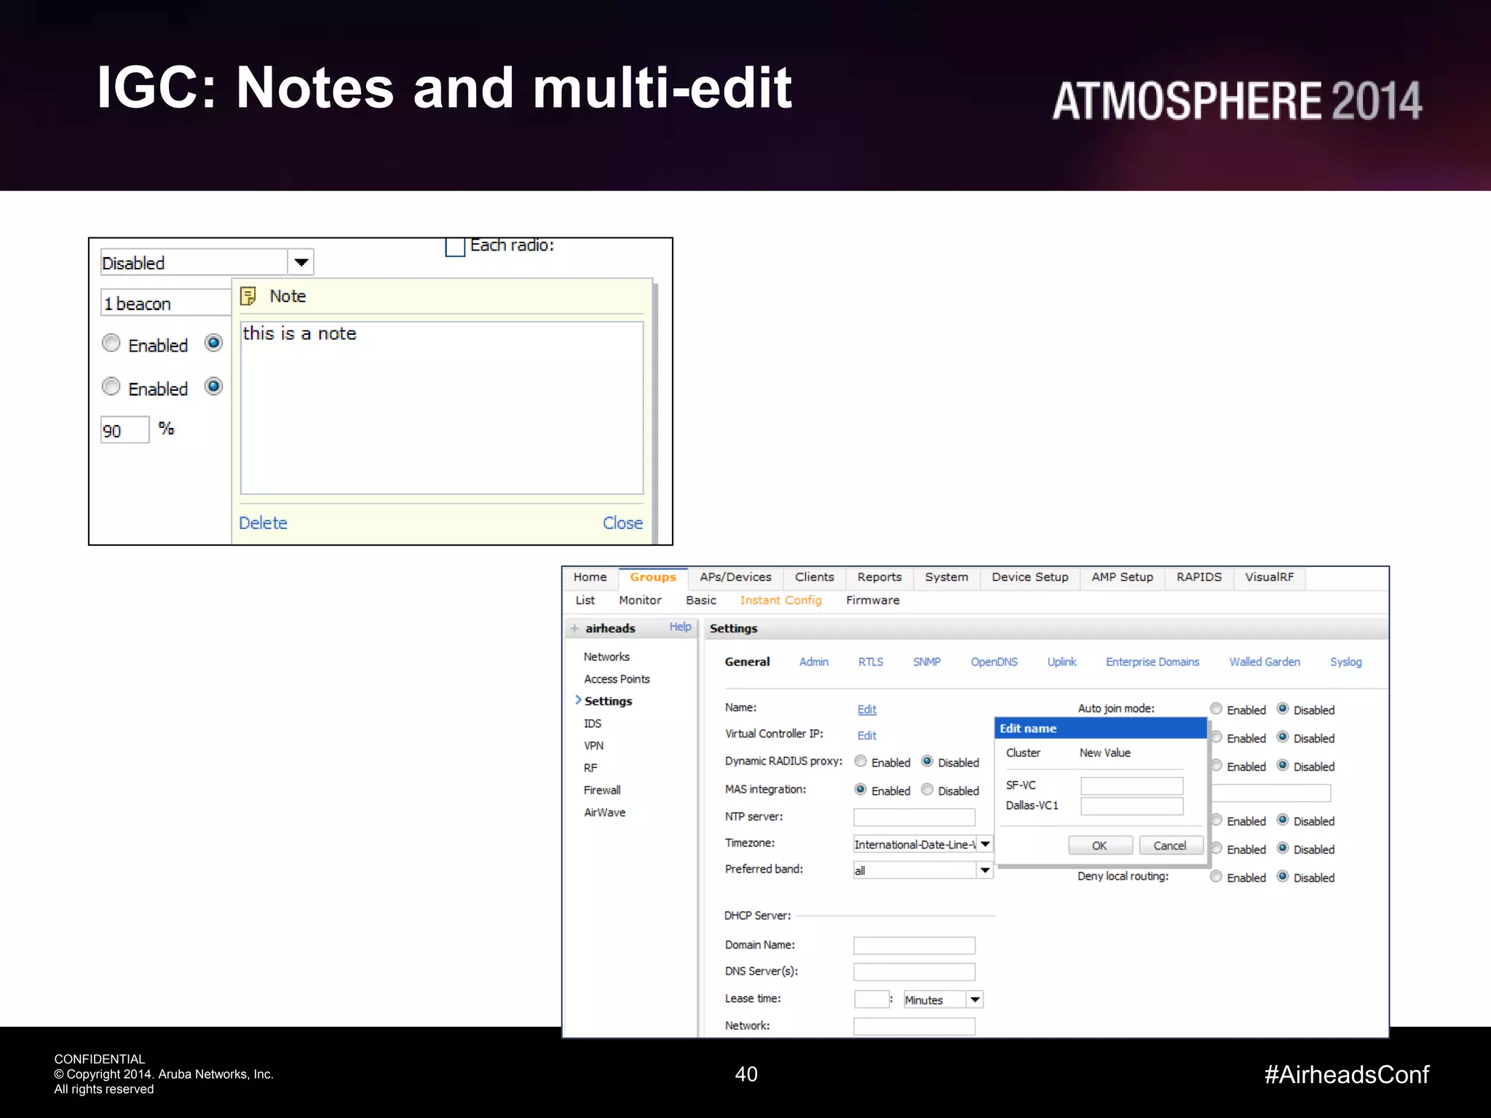Enable Auto join mode radio
This screenshot has height=1118, width=1491.
pos(1216,709)
